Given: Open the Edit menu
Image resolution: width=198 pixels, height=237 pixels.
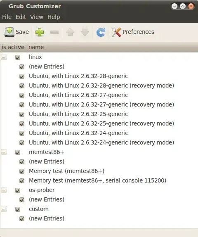Looking at the screenshot, I should (21, 17).
